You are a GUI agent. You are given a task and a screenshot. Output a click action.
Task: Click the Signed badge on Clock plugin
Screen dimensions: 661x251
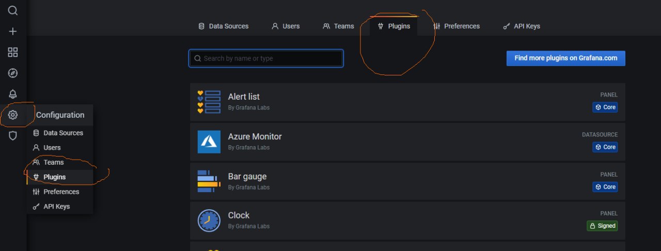(x=602, y=226)
